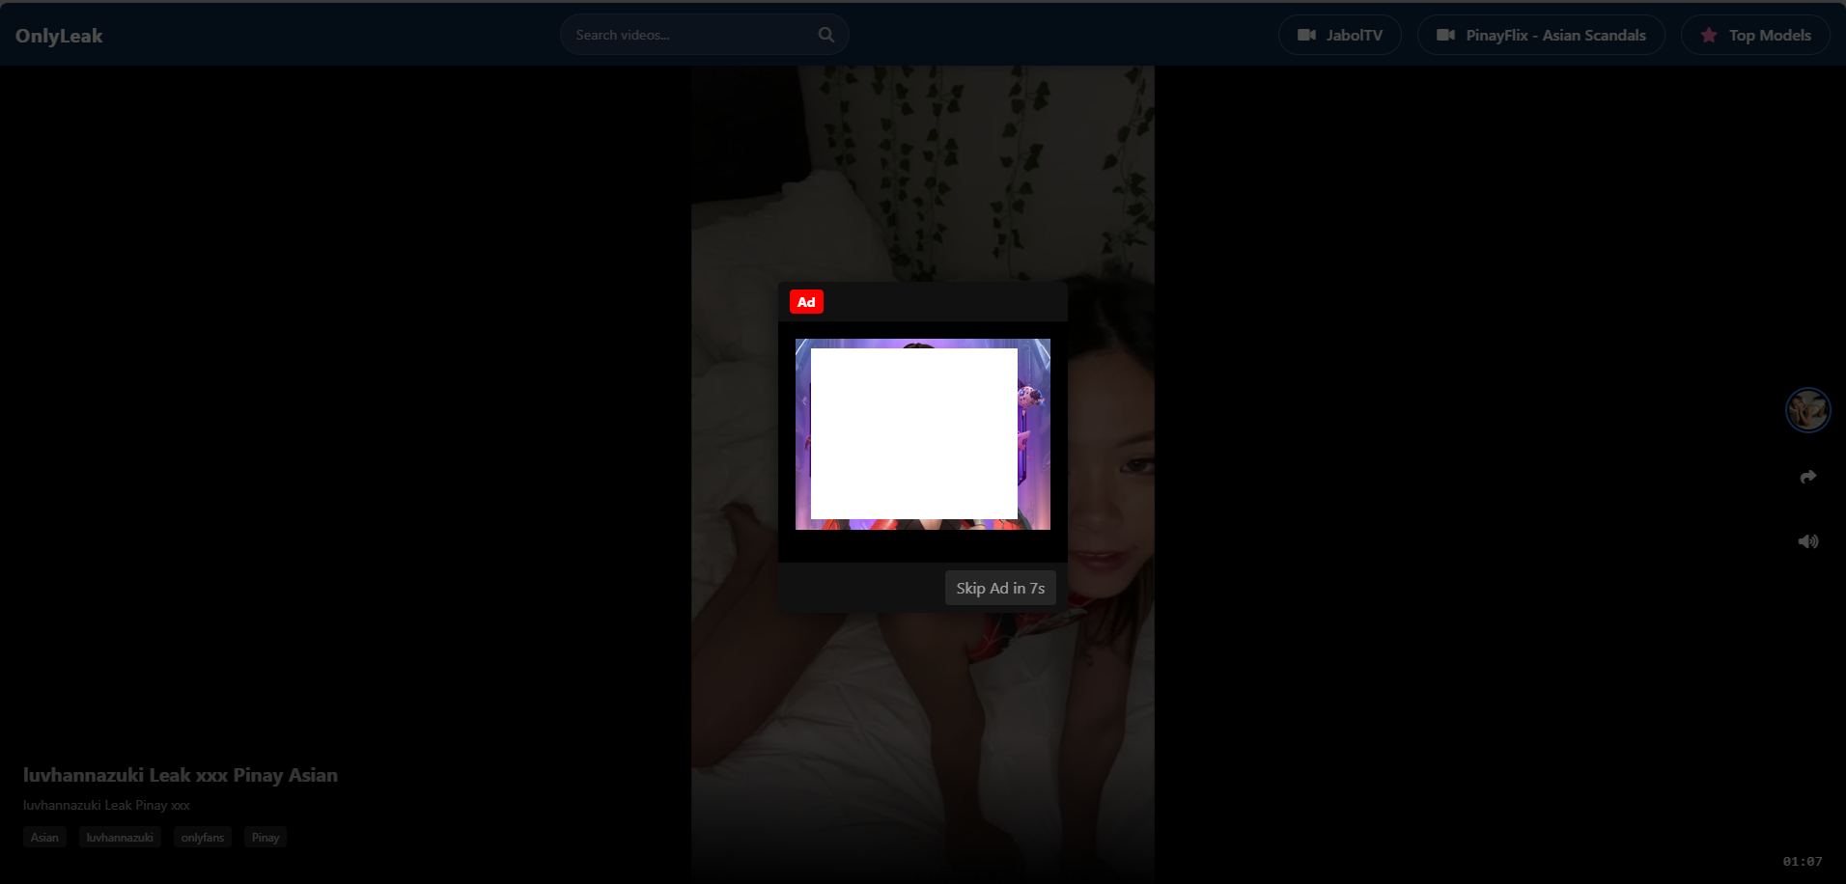Open the video title luvhannazuki Leak xxx

[x=180, y=774]
